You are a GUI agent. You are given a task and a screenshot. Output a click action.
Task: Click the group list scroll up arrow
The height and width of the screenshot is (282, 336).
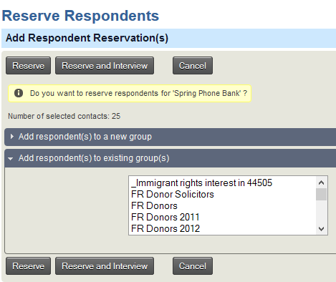coord(321,183)
